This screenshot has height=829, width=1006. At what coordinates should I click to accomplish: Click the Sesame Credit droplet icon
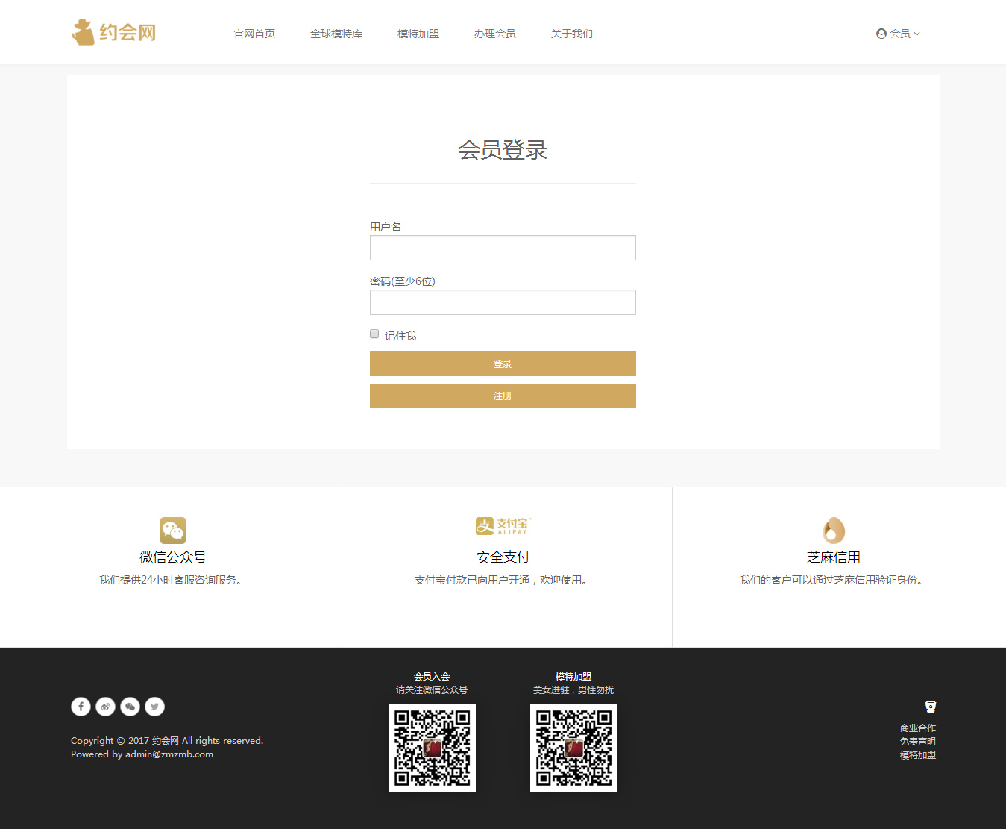point(833,531)
